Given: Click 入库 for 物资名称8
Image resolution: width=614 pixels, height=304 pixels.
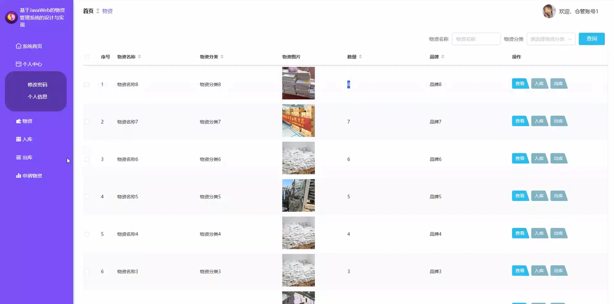Looking at the screenshot, I should tap(539, 84).
